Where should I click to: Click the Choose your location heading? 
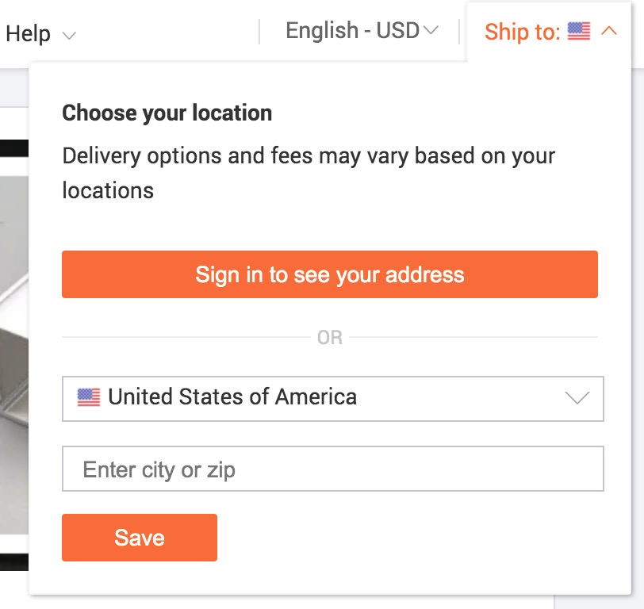[x=167, y=113]
